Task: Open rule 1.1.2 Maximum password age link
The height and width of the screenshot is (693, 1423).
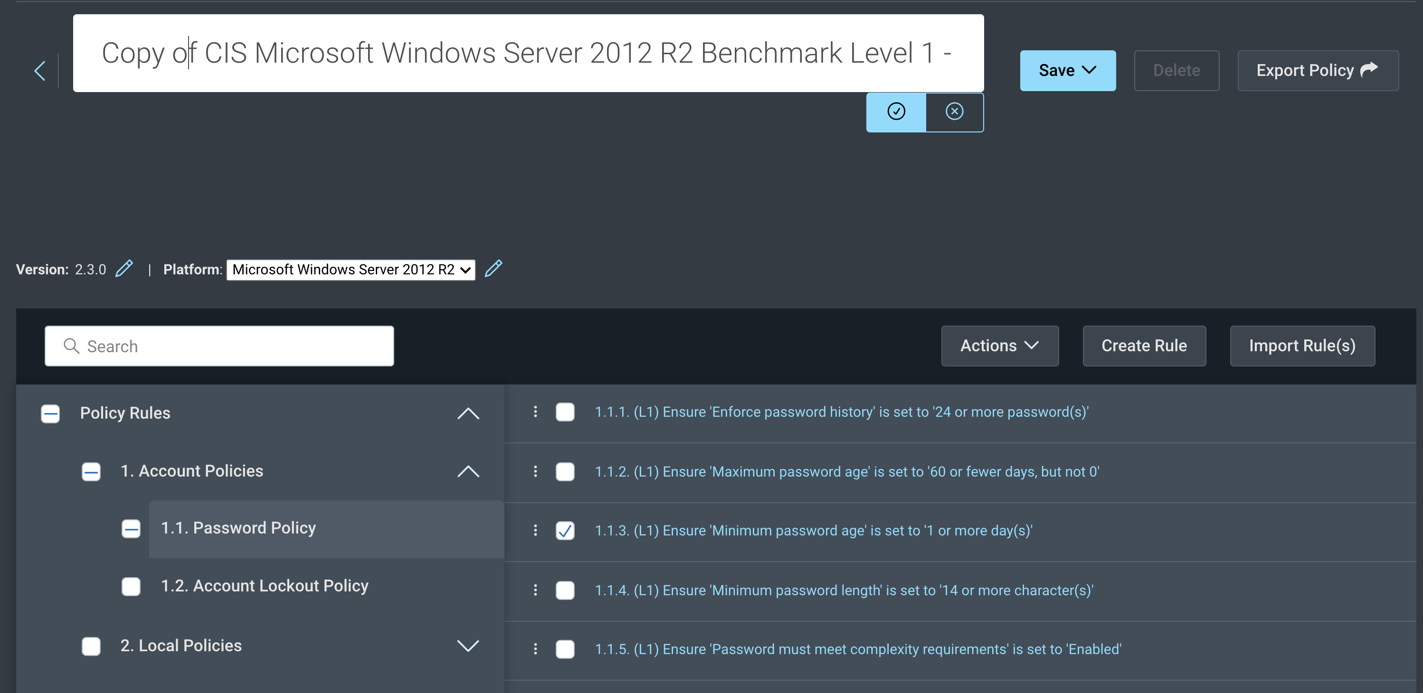Action: pyautogui.click(x=847, y=471)
